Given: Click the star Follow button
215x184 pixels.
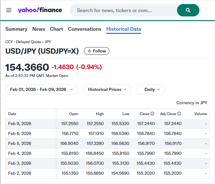Looking at the screenshot, I should [x=97, y=51].
